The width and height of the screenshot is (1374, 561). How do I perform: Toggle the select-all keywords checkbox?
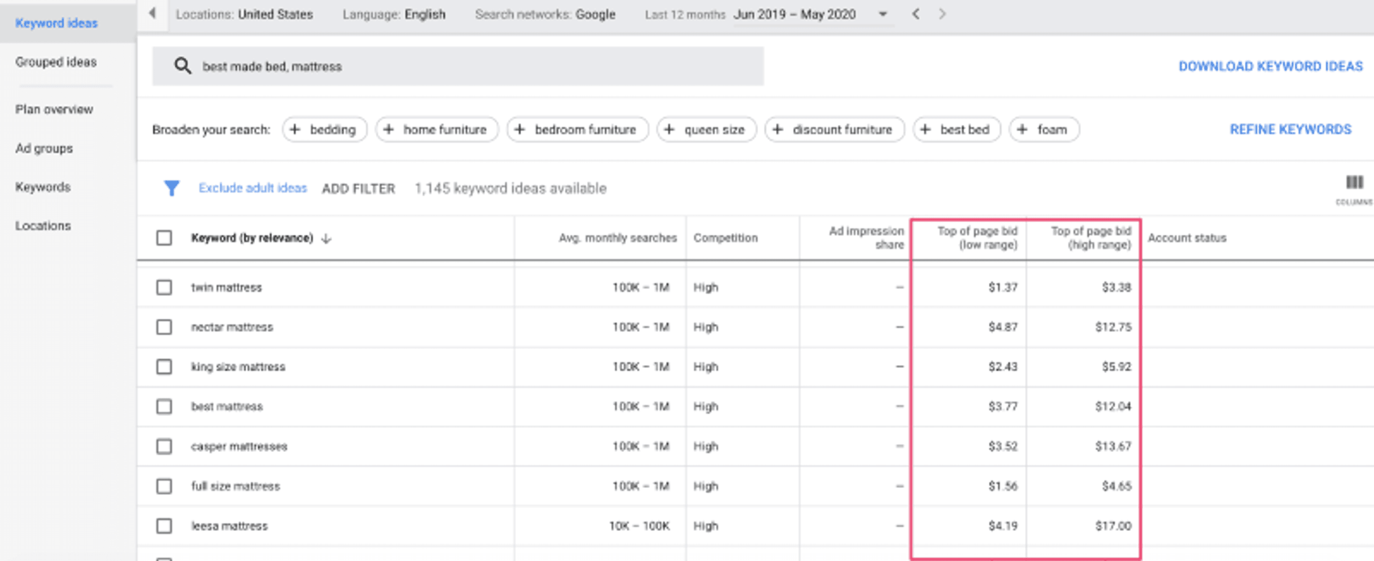pyautogui.click(x=164, y=237)
